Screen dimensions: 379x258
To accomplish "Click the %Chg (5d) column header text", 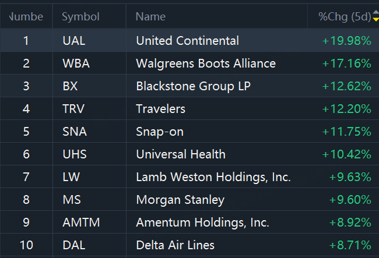I will (x=344, y=17).
